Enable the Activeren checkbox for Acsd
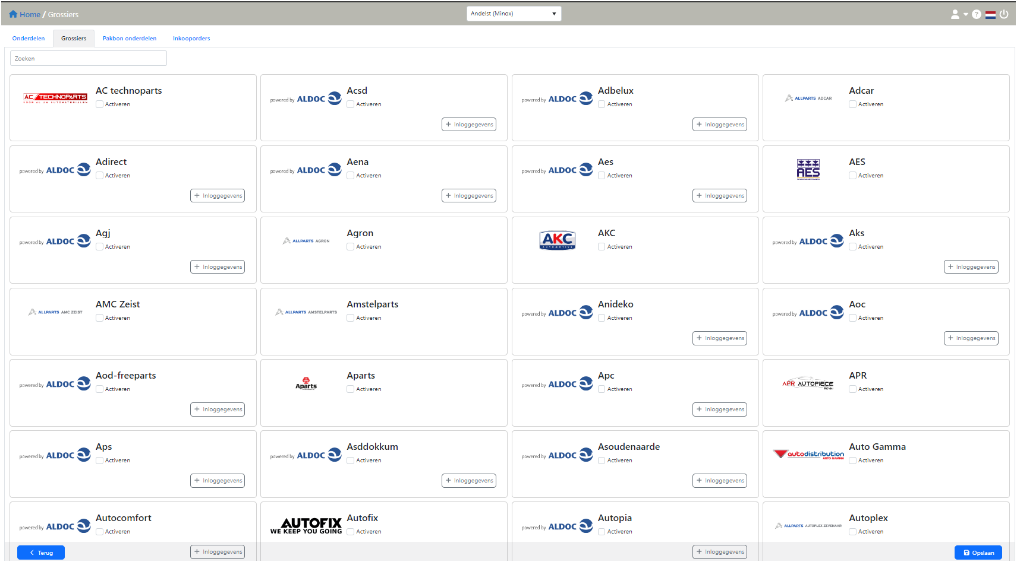 [351, 104]
